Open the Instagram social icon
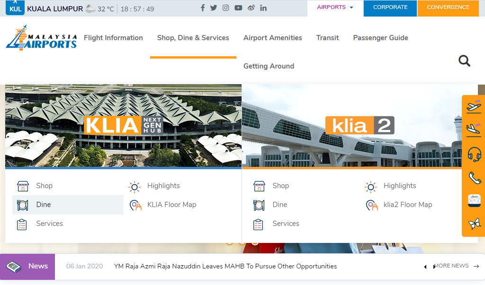The width and height of the screenshot is (485, 285). [226, 8]
